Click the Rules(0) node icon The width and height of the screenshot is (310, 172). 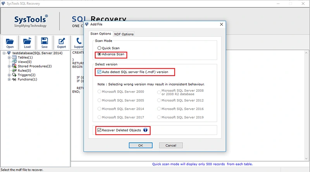(14, 71)
